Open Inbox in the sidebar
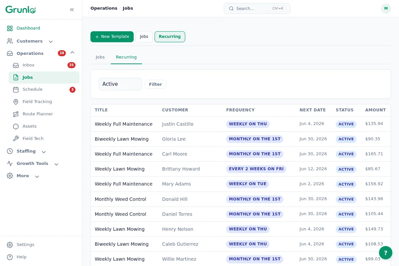The image size is (399, 266). tap(44, 65)
